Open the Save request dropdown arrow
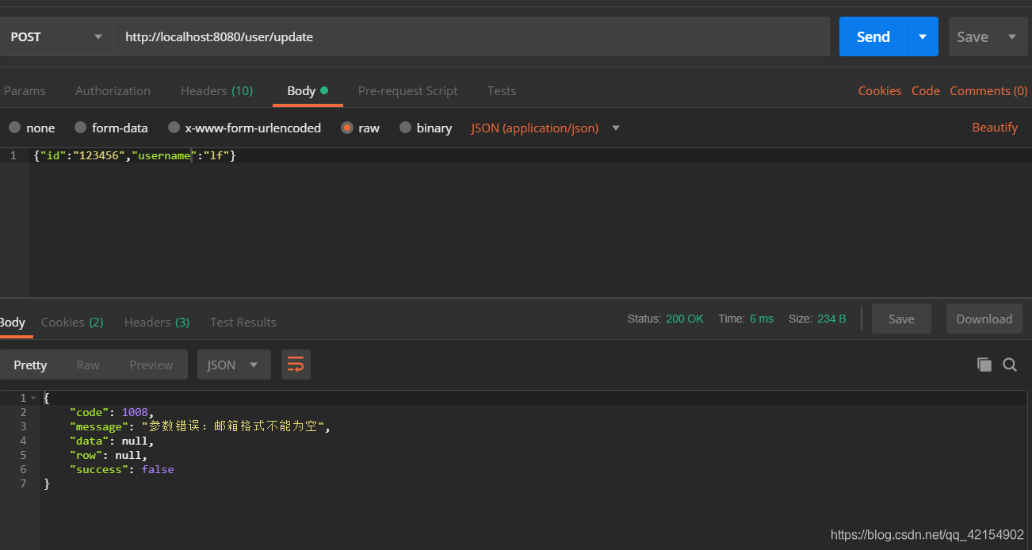 coord(1012,36)
